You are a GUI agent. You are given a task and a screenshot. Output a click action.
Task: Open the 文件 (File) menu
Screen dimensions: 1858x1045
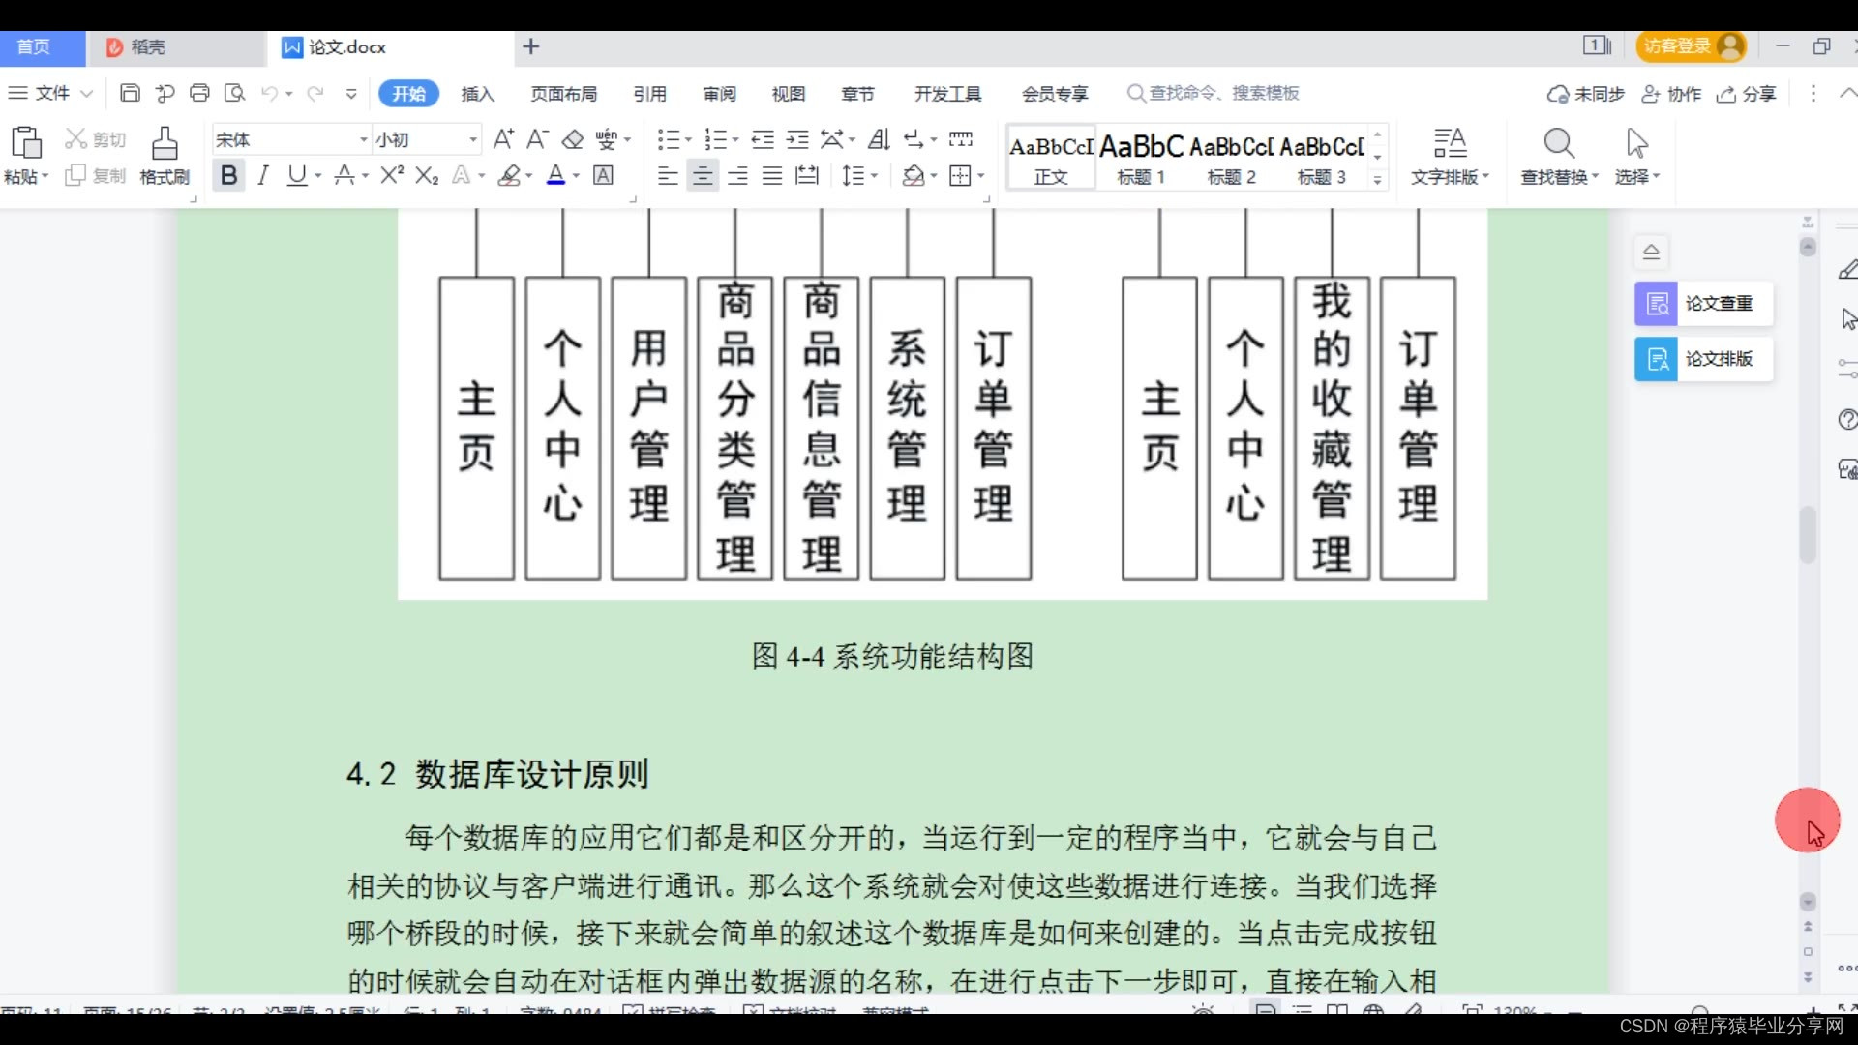[50, 93]
